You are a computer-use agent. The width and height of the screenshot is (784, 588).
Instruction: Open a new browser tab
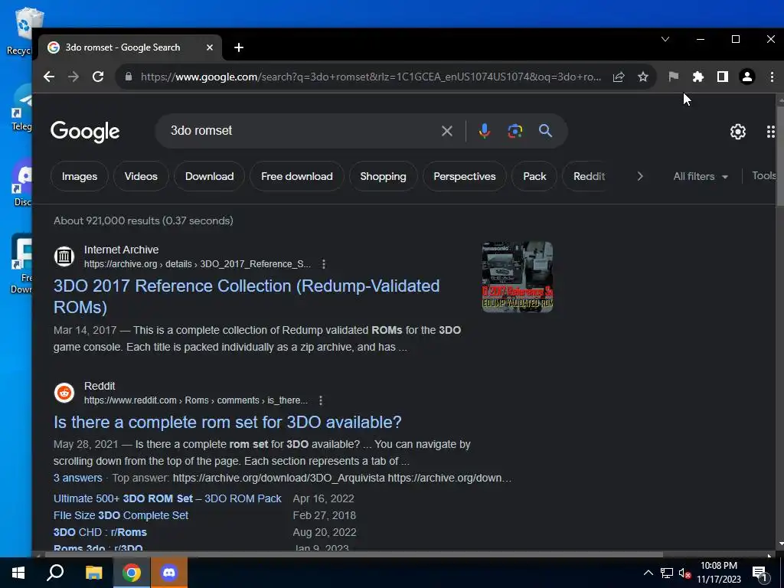pyautogui.click(x=239, y=47)
